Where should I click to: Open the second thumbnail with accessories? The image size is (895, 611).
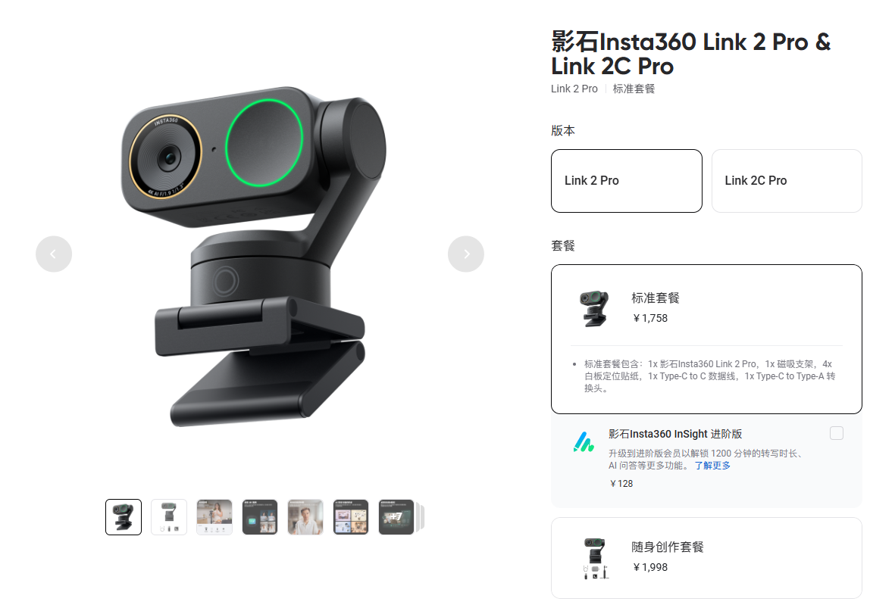pos(169,517)
